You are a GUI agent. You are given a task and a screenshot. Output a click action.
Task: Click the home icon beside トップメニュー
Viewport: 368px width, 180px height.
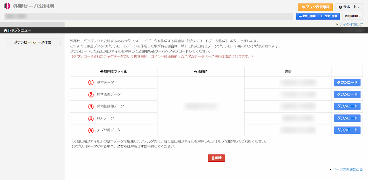(5, 30)
